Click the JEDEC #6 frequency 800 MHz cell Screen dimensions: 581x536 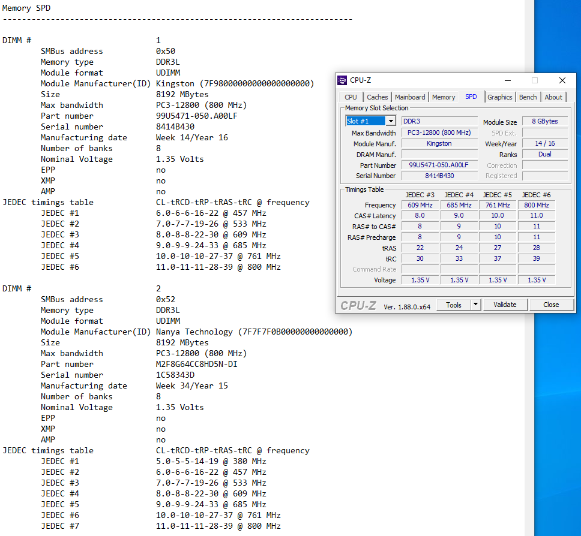[536, 205]
